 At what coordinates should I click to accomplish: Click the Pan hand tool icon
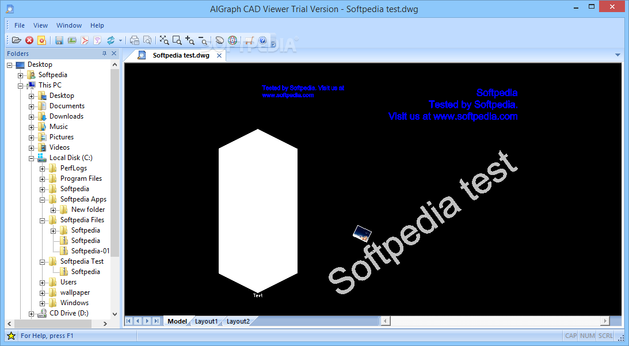tap(219, 40)
